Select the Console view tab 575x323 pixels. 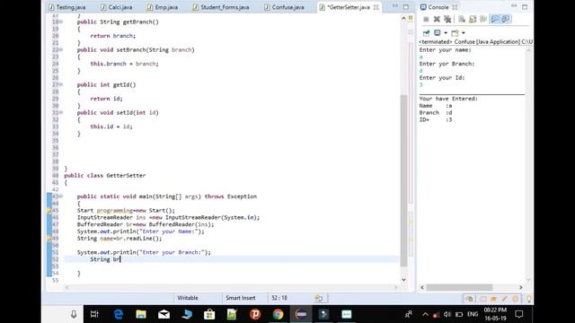tap(438, 7)
